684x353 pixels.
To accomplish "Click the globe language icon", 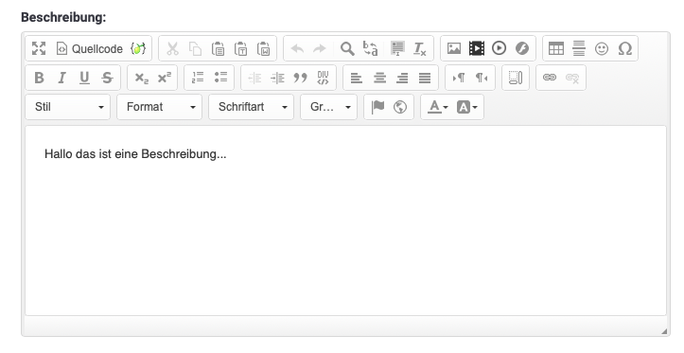I will (x=400, y=107).
